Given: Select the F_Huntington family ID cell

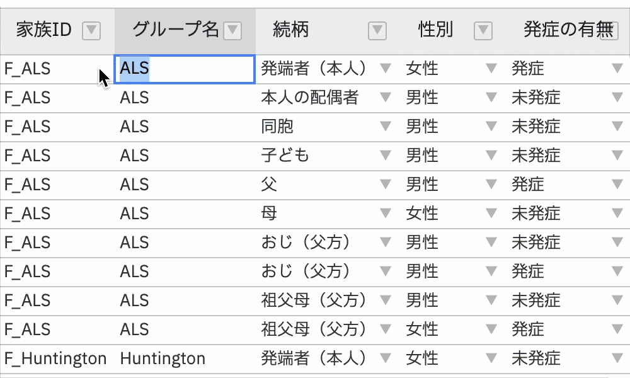Looking at the screenshot, I should click(x=55, y=358).
